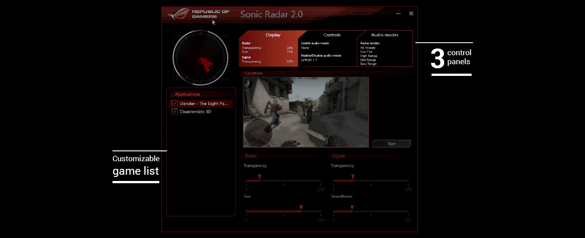Adjust the Radar Transparency slider handle
Screen dimensions: 585x238
pyautogui.click(x=260, y=177)
